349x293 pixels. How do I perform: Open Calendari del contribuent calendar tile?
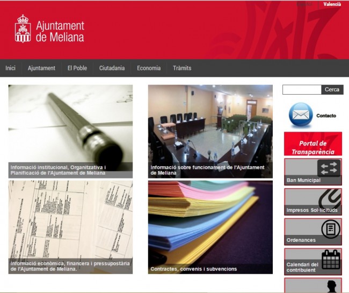coord(312,261)
